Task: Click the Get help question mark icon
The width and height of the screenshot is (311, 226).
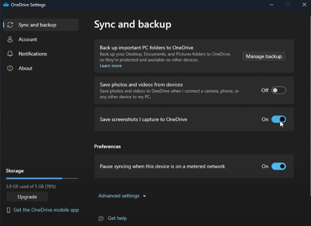Action: tap(101, 218)
